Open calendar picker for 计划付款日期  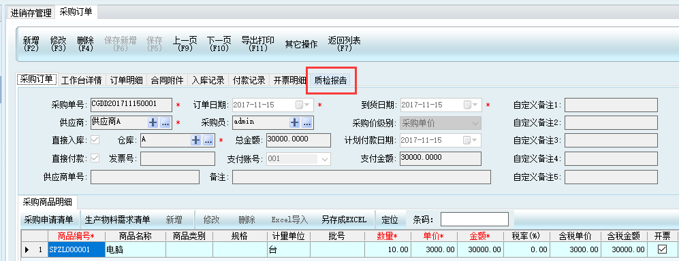pyautogui.click(x=467, y=140)
